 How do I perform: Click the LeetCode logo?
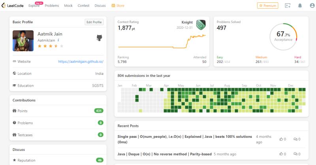[13, 6]
